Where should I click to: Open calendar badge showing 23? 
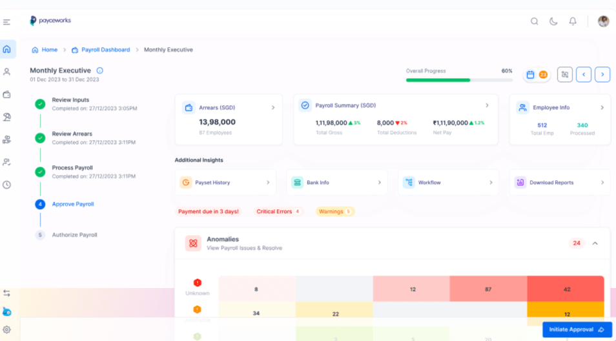[x=537, y=75]
